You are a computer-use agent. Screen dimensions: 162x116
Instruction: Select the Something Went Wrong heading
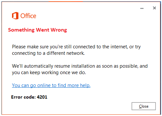(x=38, y=30)
